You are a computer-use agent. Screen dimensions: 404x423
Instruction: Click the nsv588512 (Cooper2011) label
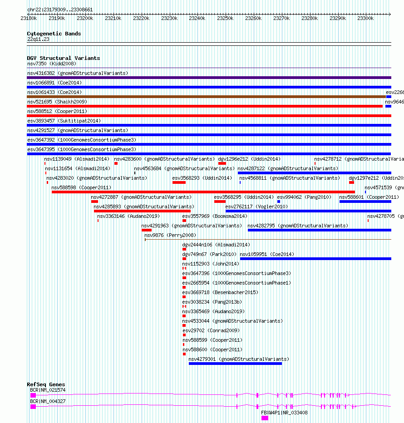(57, 111)
